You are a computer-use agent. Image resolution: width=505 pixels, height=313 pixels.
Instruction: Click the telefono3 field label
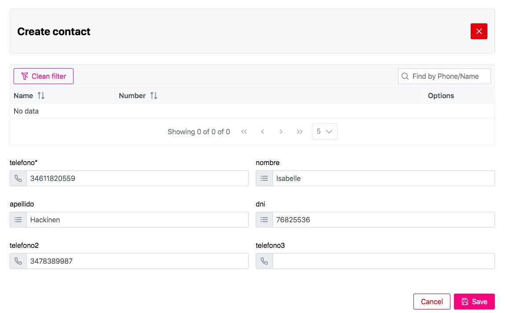pyautogui.click(x=270, y=245)
